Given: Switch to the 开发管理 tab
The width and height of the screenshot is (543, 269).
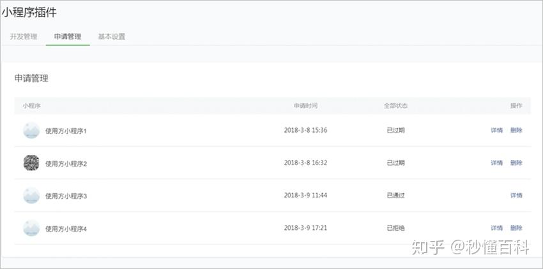Looking at the screenshot, I should [24, 37].
